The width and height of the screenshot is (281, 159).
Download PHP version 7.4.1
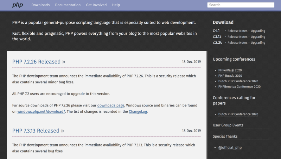click(x=216, y=31)
